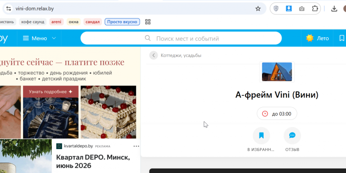Image resolution: width=346 pixels, height=173 pixels.
Task: Open the 'Коттеджи, усадьбы' breadcrumb
Action: coord(181,55)
